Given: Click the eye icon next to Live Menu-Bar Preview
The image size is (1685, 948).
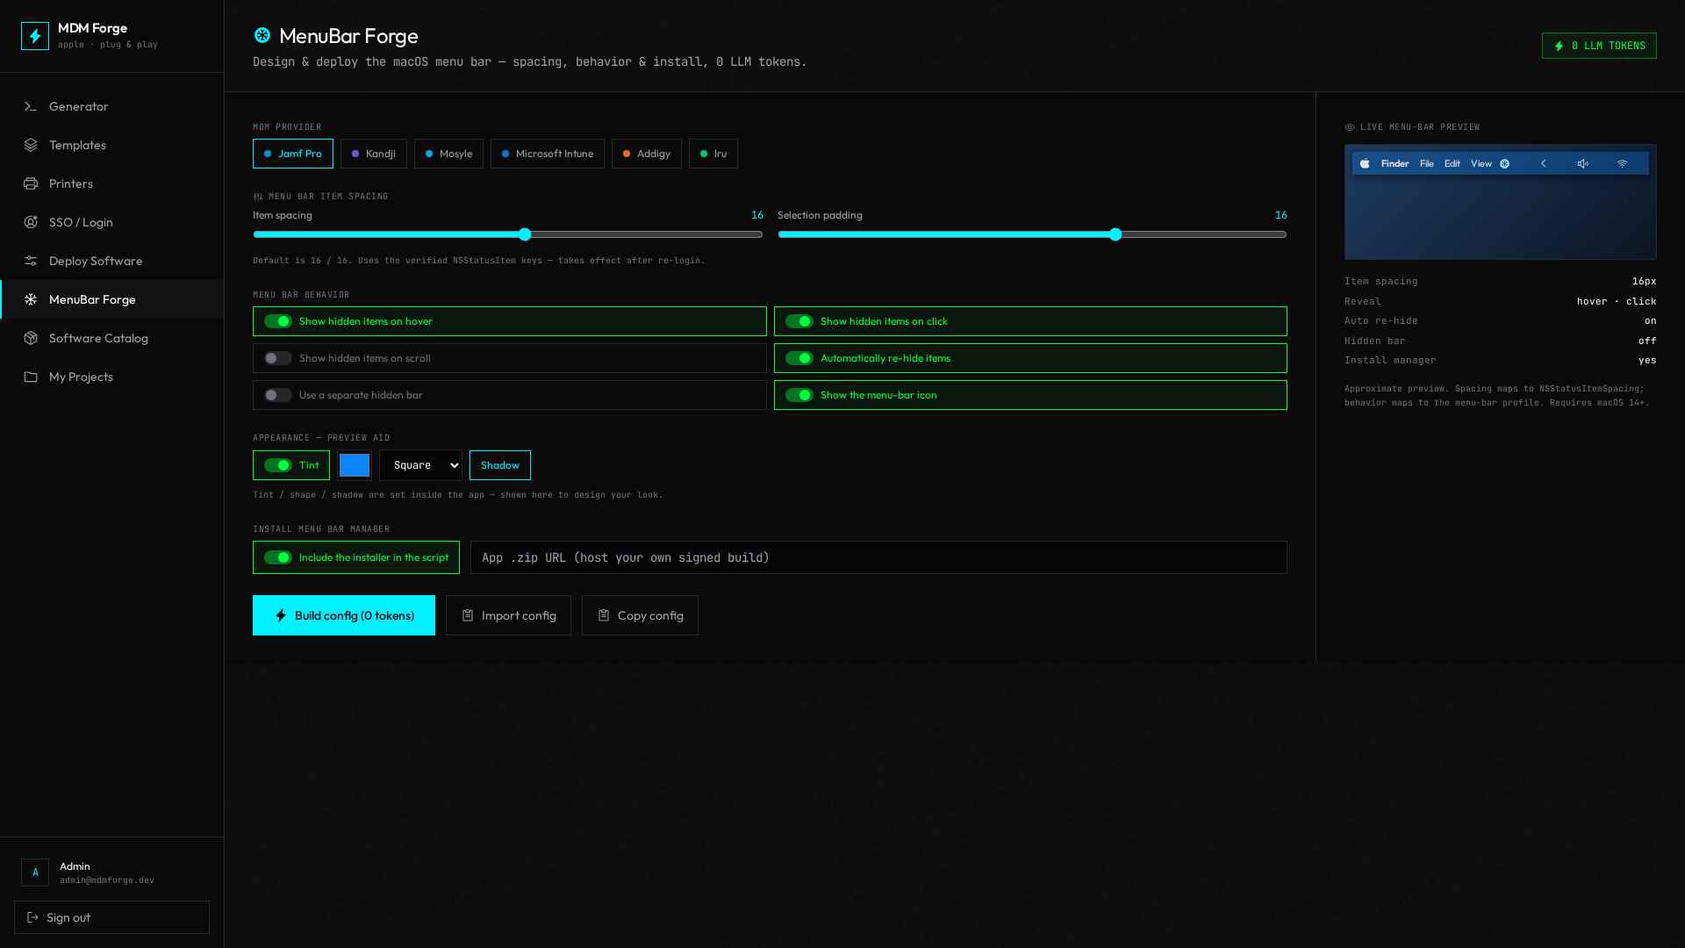Looking at the screenshot, I should (1350, 127).
